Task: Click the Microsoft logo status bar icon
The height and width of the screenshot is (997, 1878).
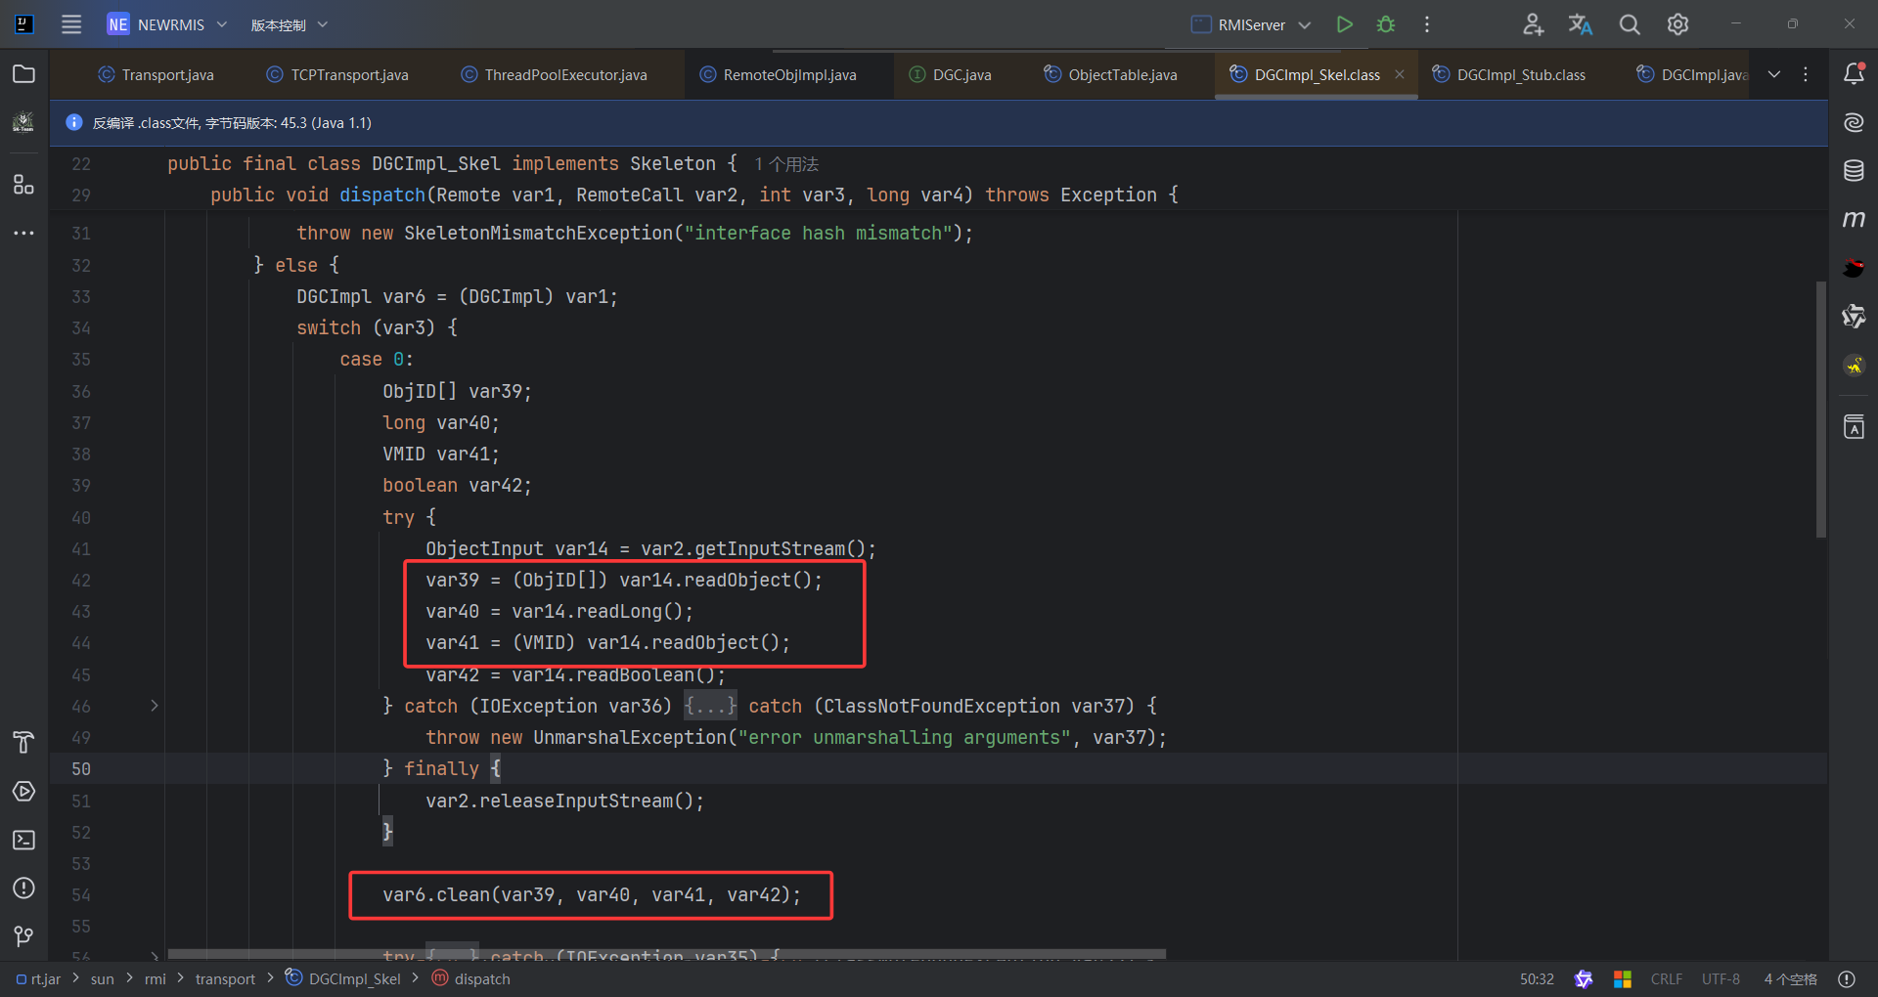Action: [1623, 978]
